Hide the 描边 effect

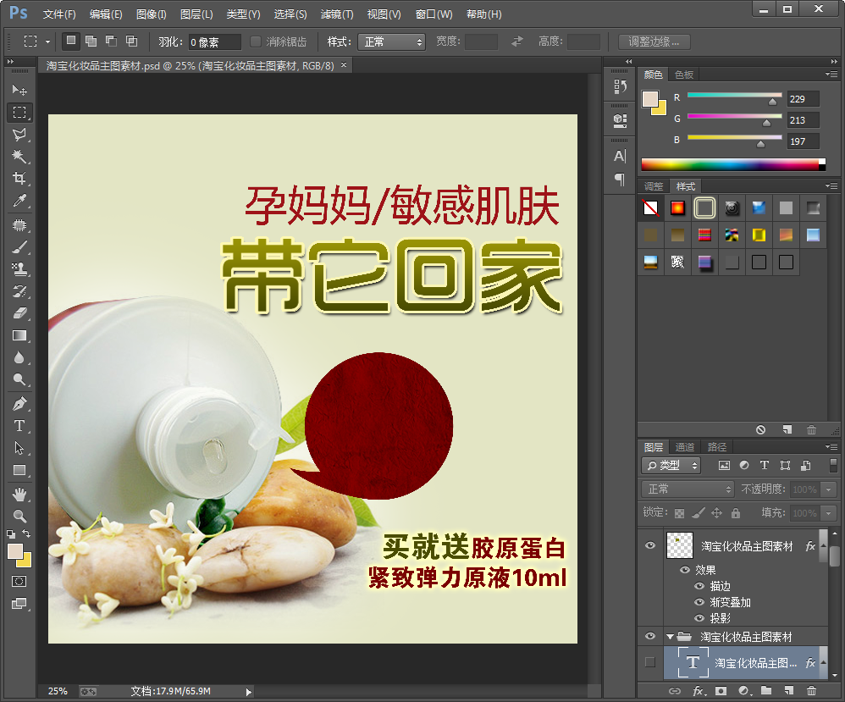tap(699, 586)
